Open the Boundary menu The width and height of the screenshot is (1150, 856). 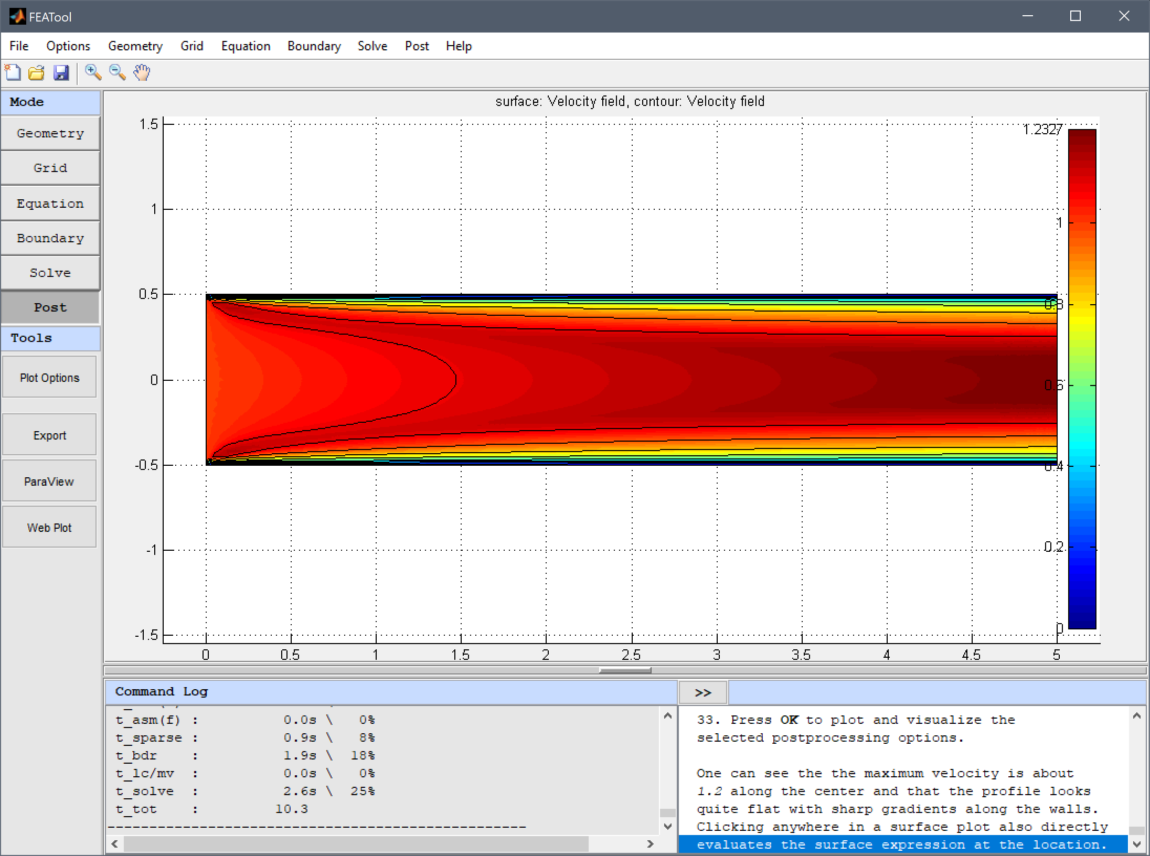point(314,46)
